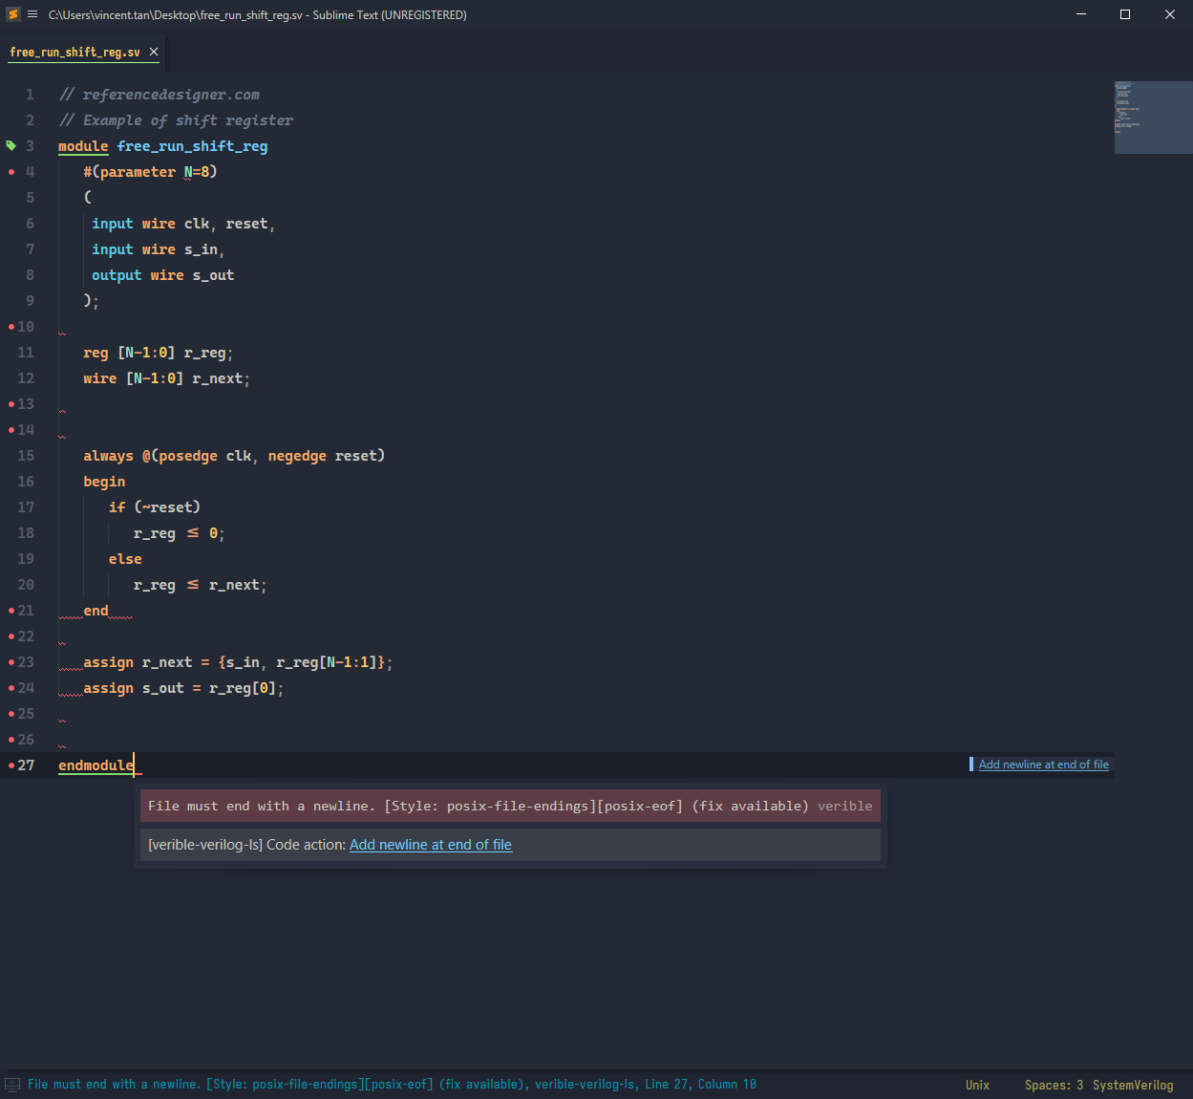Close the free_run_shift_reg.sv tab
1193x1099 pixels.
pos(154,52)
